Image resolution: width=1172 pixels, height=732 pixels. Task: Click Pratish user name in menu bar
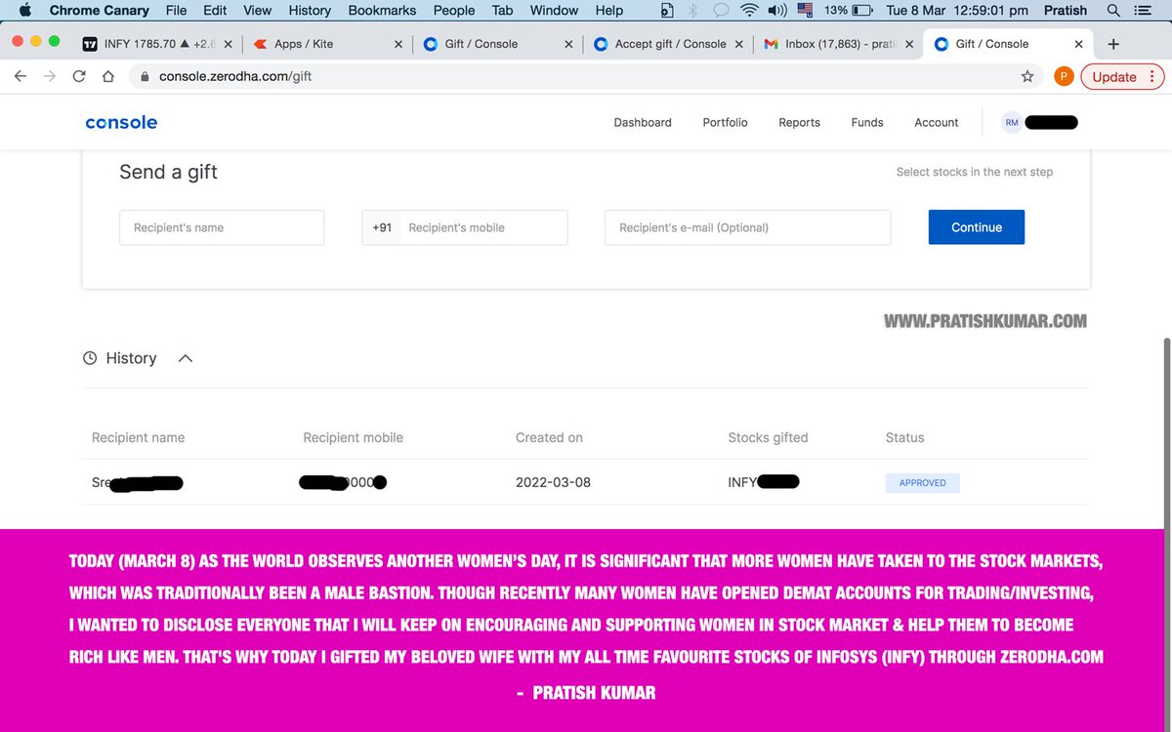pos(1065,10)
